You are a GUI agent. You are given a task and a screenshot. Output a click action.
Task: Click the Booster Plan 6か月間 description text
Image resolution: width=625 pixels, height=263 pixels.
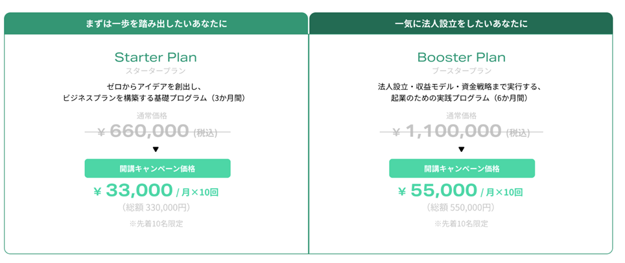pyautogui.click(x=461, y=92)
